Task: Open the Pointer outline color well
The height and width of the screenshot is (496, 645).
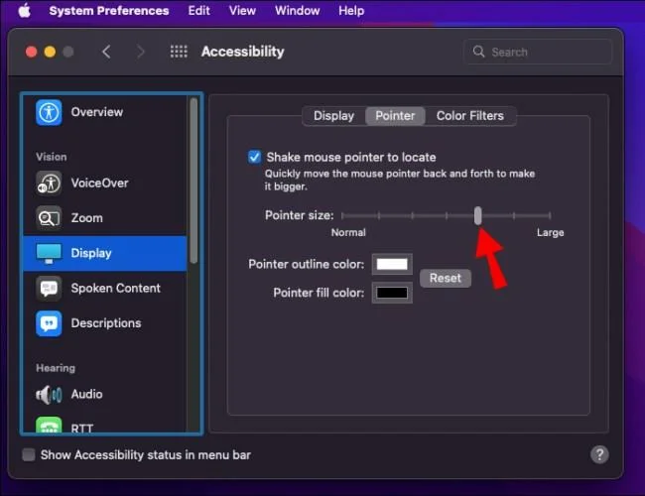Action: coord(392,264)
